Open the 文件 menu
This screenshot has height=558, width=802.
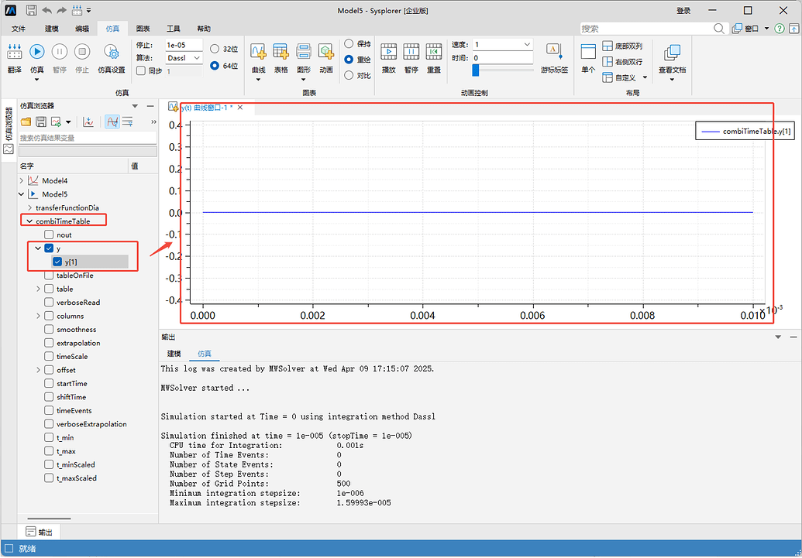(19, 29)
